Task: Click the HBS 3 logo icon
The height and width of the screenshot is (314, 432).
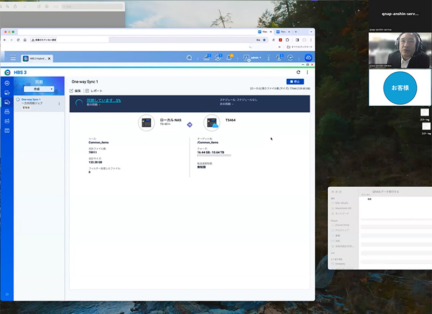Action: [8, 72]
